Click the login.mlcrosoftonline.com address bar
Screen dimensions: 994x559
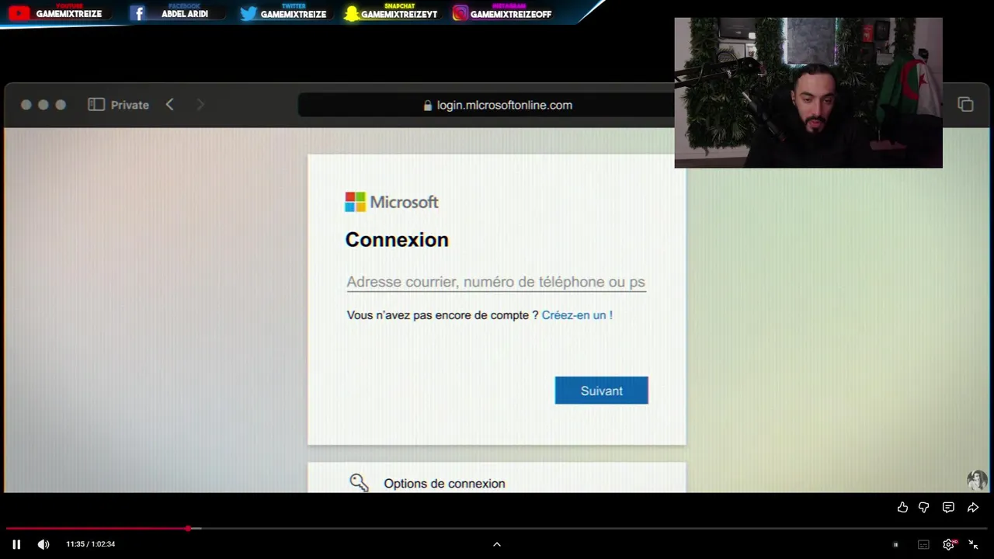click(486, 105)
